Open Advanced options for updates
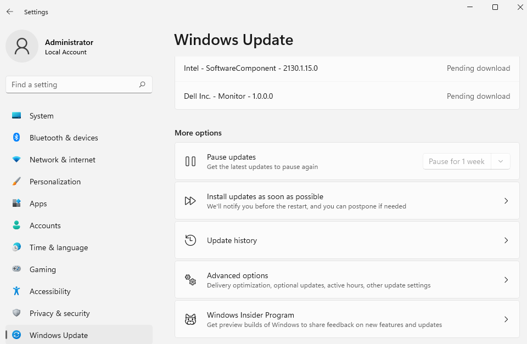The image size is (527, 344). [x=347, y=280]
